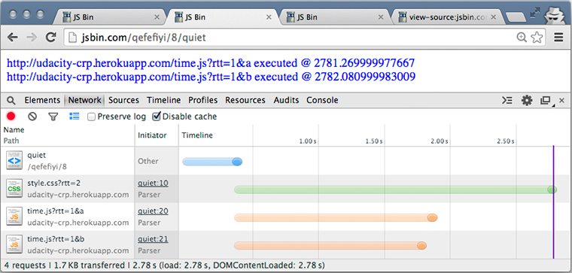Switch to the Timeline panel
Viewport: 572px width, 273px height.
click(x=164, y=100)
